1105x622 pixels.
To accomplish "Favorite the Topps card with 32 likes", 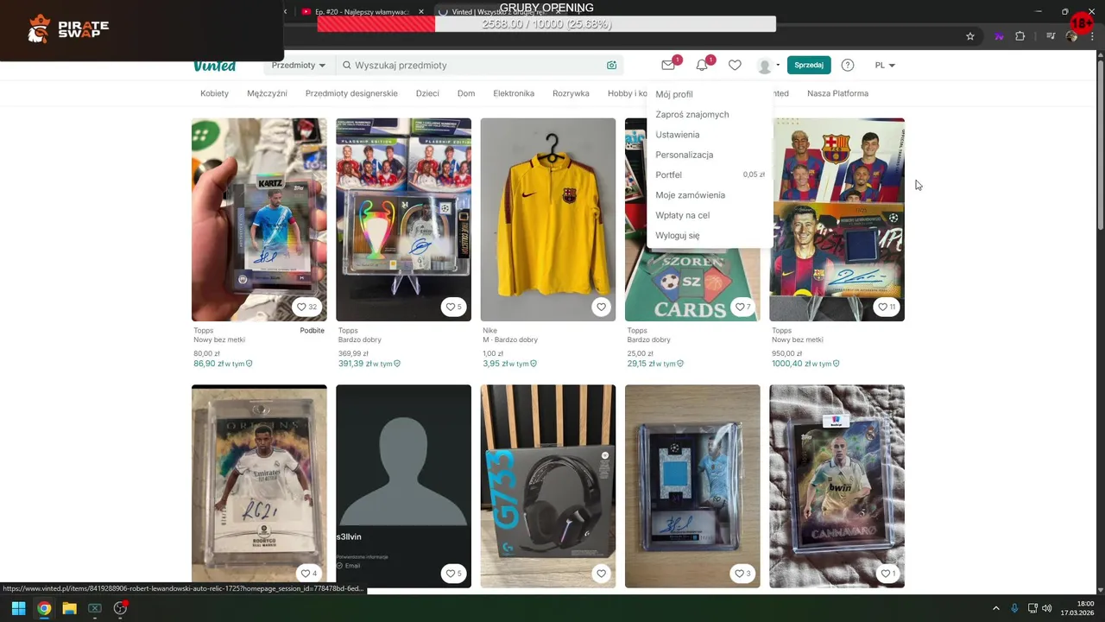I will coord(307,307).
